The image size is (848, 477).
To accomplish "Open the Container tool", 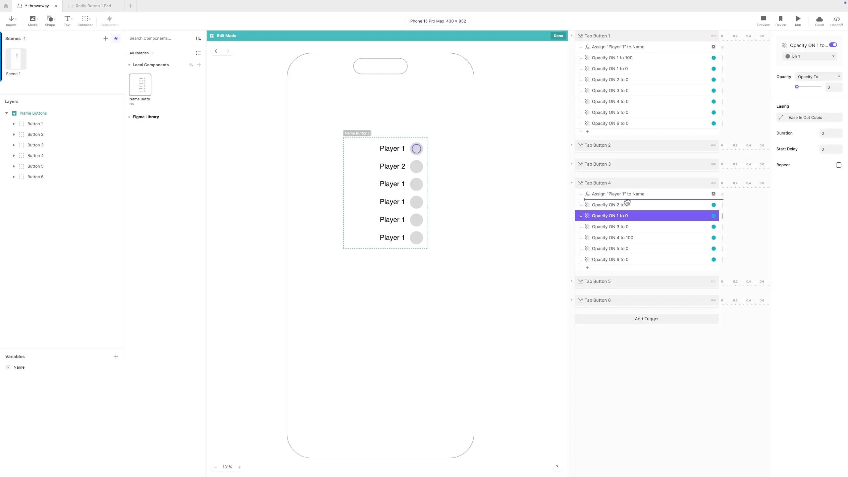I will point(85,21).
